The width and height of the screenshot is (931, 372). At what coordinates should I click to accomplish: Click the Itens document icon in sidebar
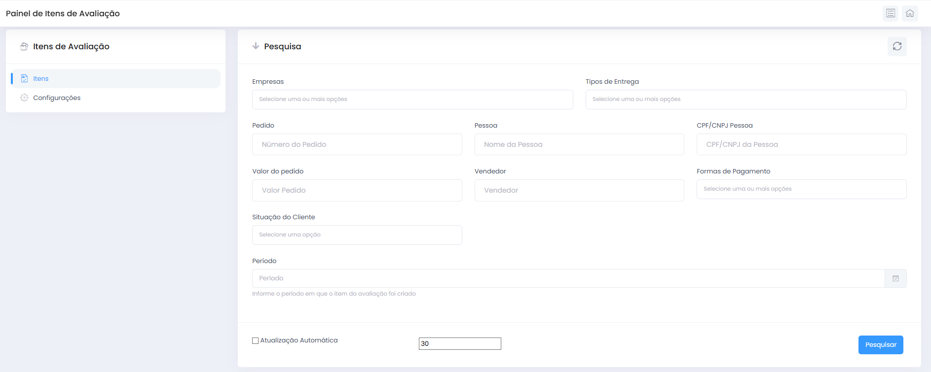(24, 78)
